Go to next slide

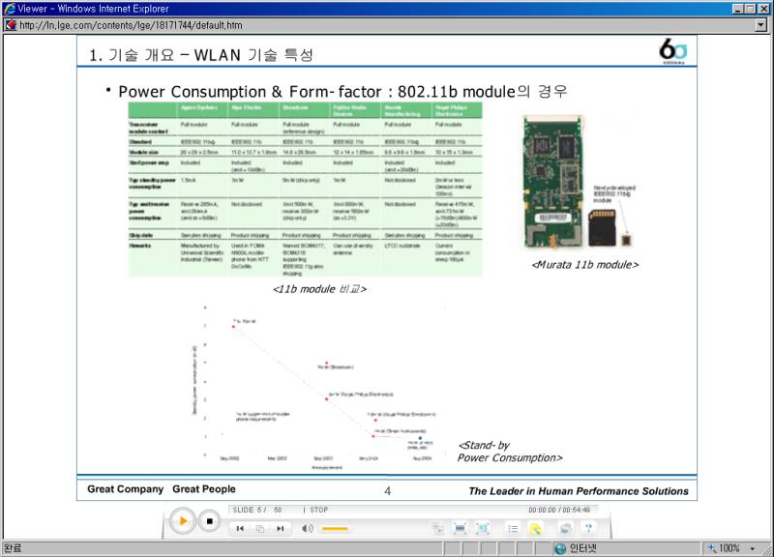pyautogui.click(x=280, y=529)
